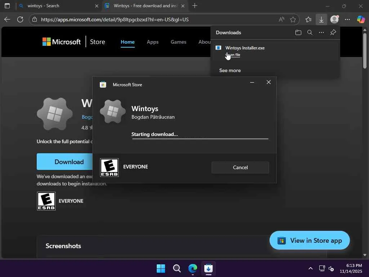This screenshot has width=369, height=277.
Task: Click the ESRB rating icon in dialog
Action: pos(109,167)
